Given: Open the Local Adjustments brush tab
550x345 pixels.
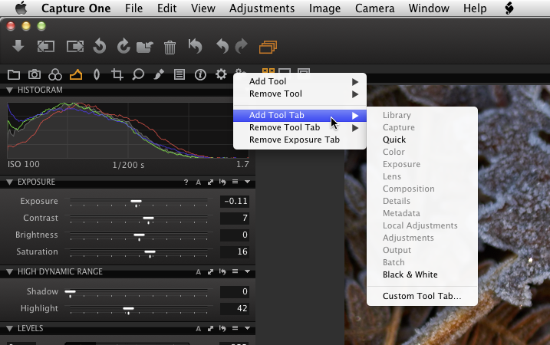Looking at the screenshot, I should click(x=159, y=74).
